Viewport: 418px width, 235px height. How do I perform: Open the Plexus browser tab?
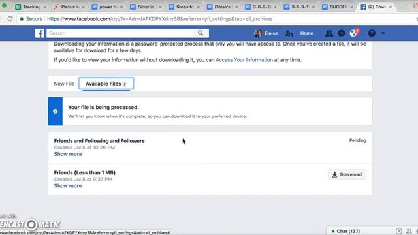point(70,7)
